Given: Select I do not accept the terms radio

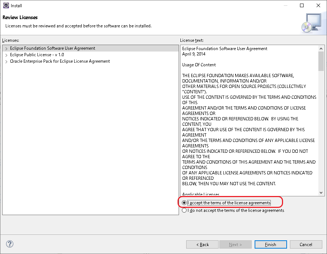Looking at the screenshot, I should (184, 210).
